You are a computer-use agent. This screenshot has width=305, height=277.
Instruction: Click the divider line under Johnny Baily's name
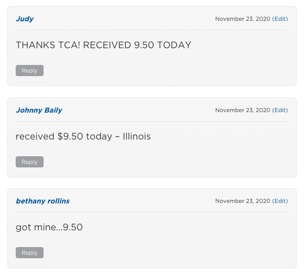pyautogui.click(x=152, y=122)
